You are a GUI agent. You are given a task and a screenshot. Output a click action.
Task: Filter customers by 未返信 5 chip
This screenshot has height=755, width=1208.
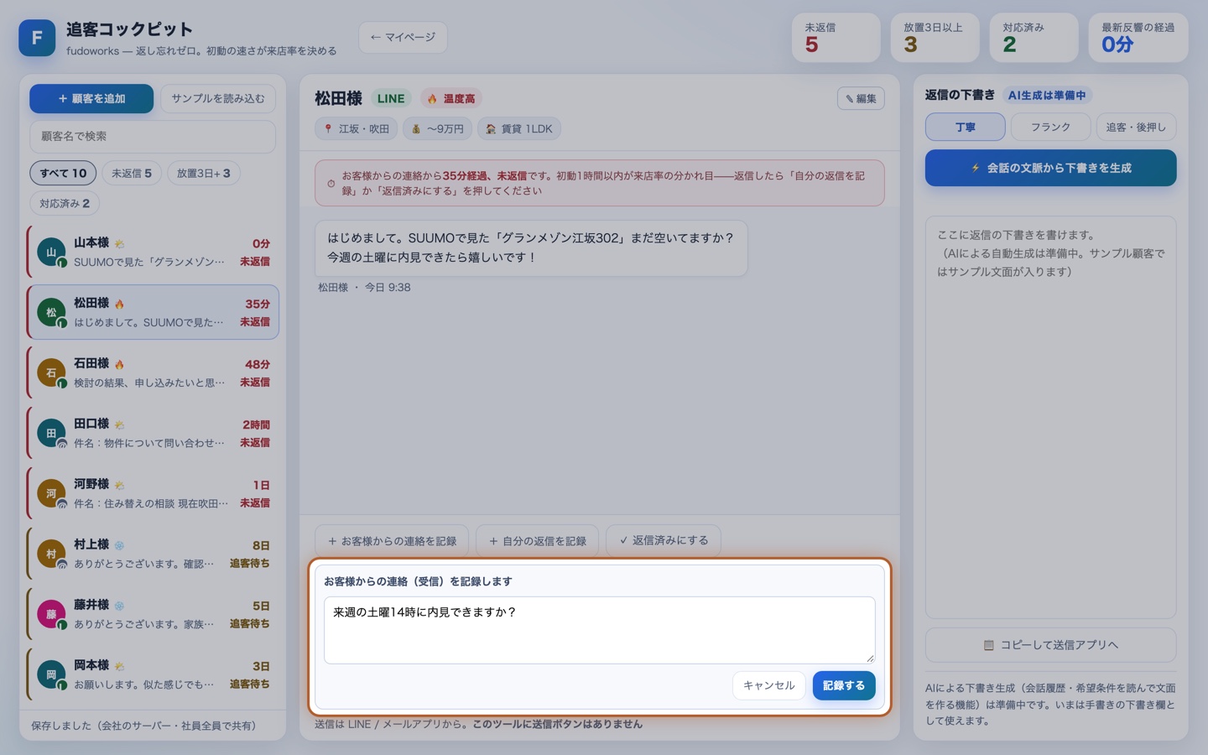click(x=132, y=173)
